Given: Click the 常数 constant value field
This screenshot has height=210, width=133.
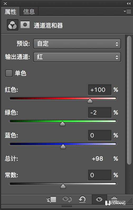Looking at the screenshot, I should click(x=100, y=175).
